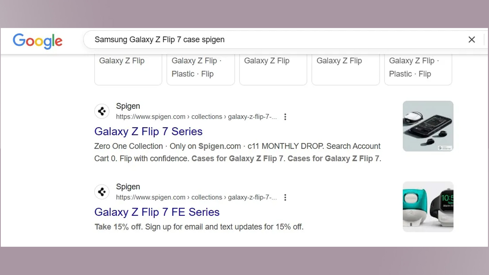Open the three-dot menu for Galaxy Z Flip 7 FE Series
This screenshot has width=489, height=275.
click(285, 197)
